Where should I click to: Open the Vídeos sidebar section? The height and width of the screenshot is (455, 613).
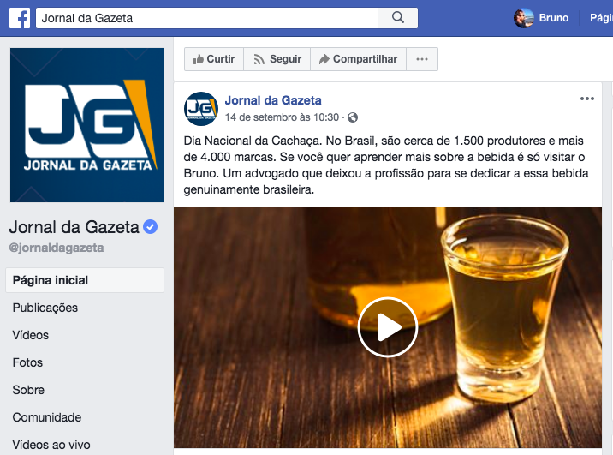pyautogui.click(x=31, y=335)
